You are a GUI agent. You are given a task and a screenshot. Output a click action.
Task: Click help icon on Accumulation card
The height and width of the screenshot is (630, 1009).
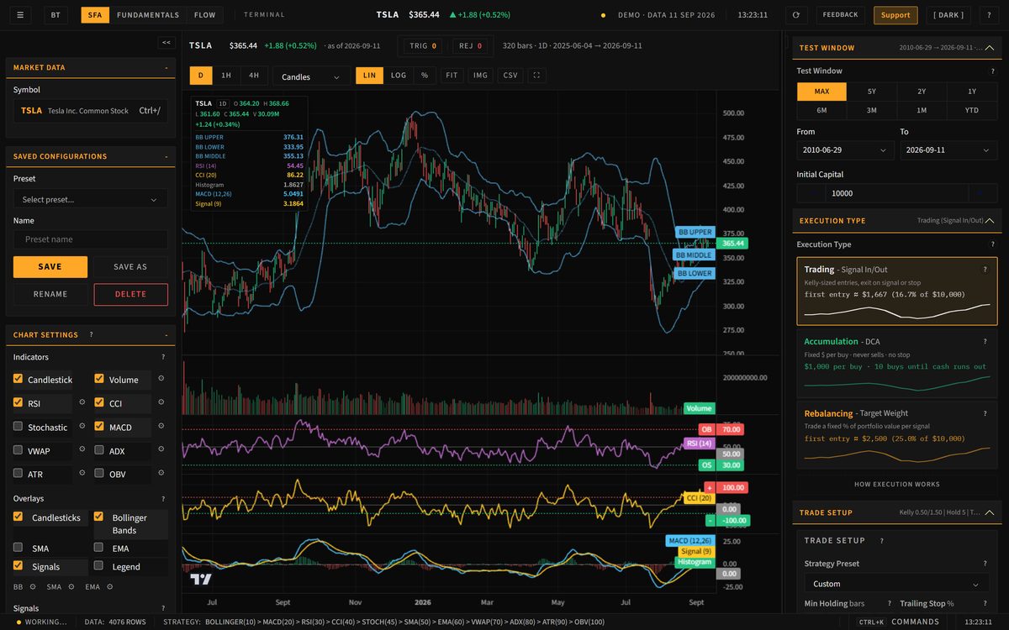pyautogui.click(x=985, y=342)
